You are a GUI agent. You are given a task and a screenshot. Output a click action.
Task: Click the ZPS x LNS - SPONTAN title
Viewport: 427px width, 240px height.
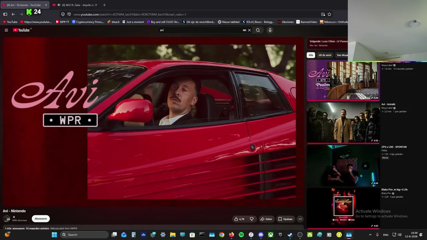click(x=394, y=147)
